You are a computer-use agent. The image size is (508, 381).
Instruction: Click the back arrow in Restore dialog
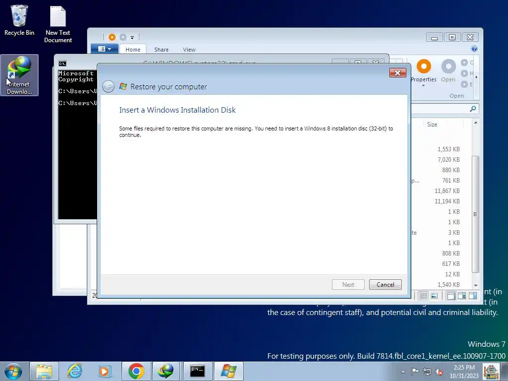[x=108, y=86]
